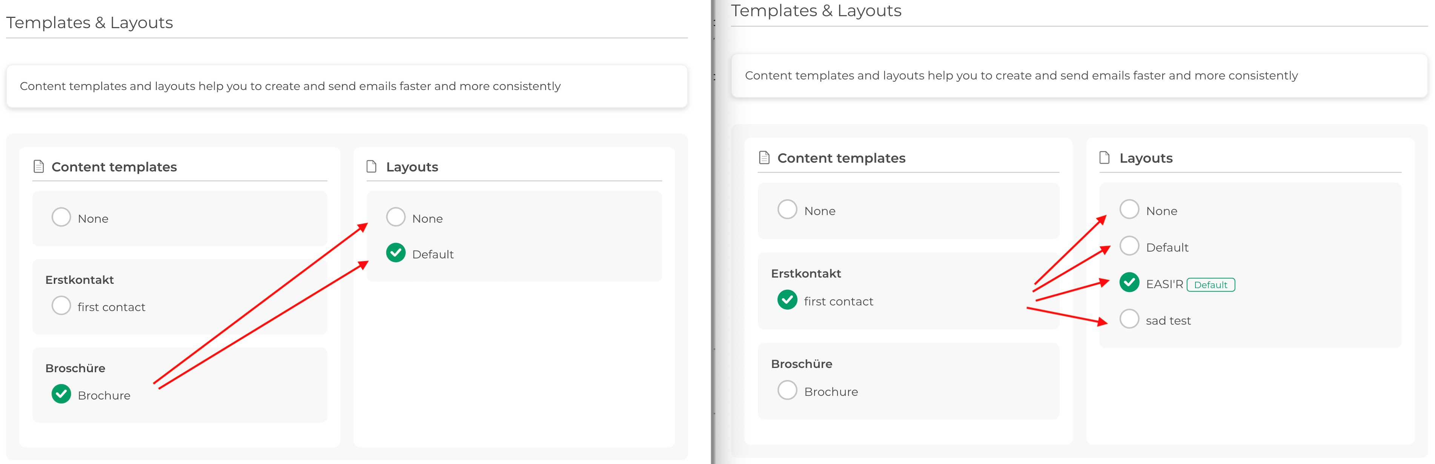Click the green Default badge next to EASI'R
1435x464 pixels.
click(x=1211, y=285)
